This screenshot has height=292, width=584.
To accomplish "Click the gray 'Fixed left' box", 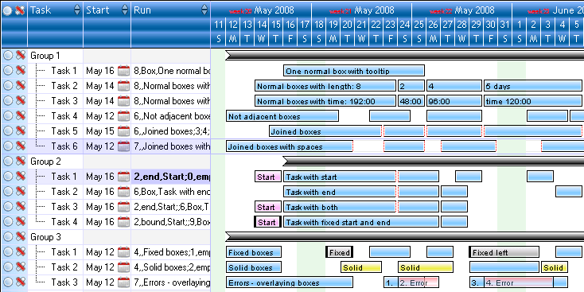I will pyautogui.click(x=504, y=252).
